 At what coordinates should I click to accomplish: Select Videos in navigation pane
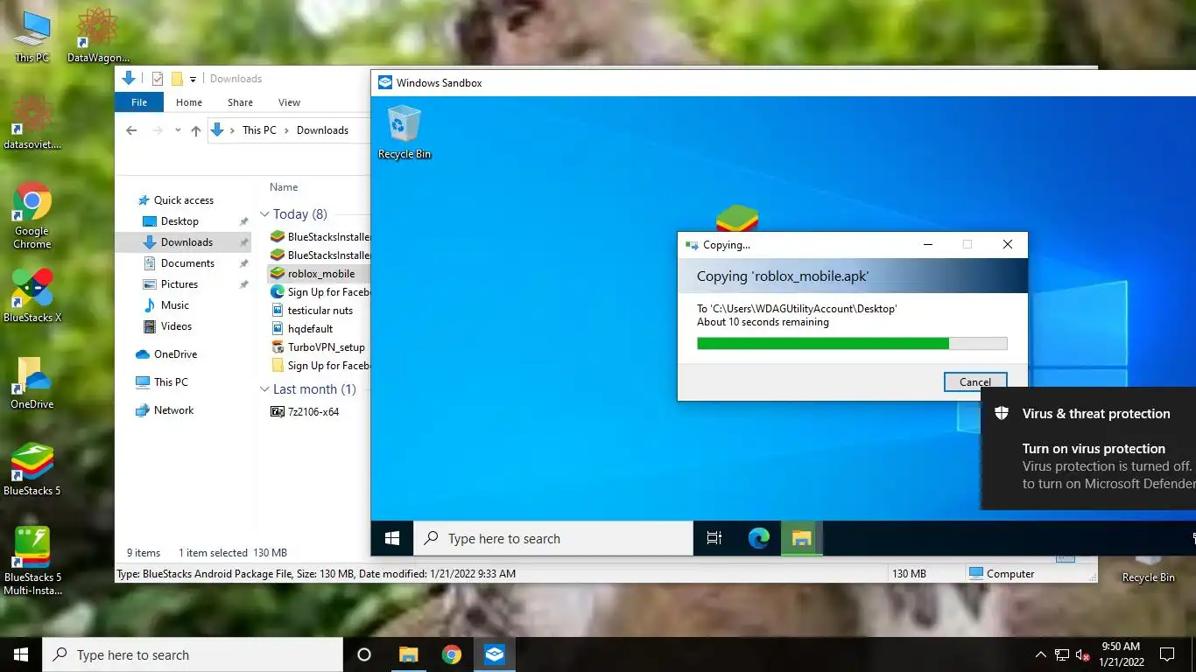176,326
